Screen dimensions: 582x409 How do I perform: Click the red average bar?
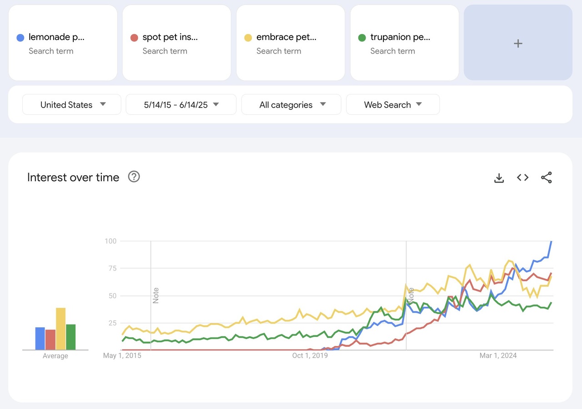click(x=50, y=340)
